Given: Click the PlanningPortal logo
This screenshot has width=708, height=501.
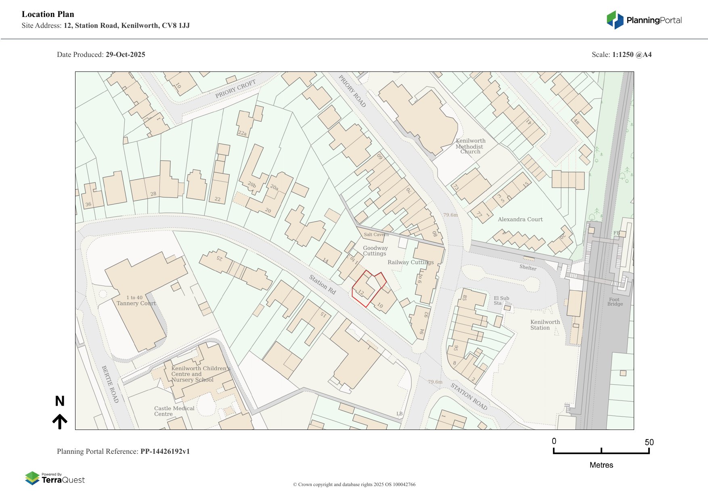Looking at the screenshot, I should point(644,20).
